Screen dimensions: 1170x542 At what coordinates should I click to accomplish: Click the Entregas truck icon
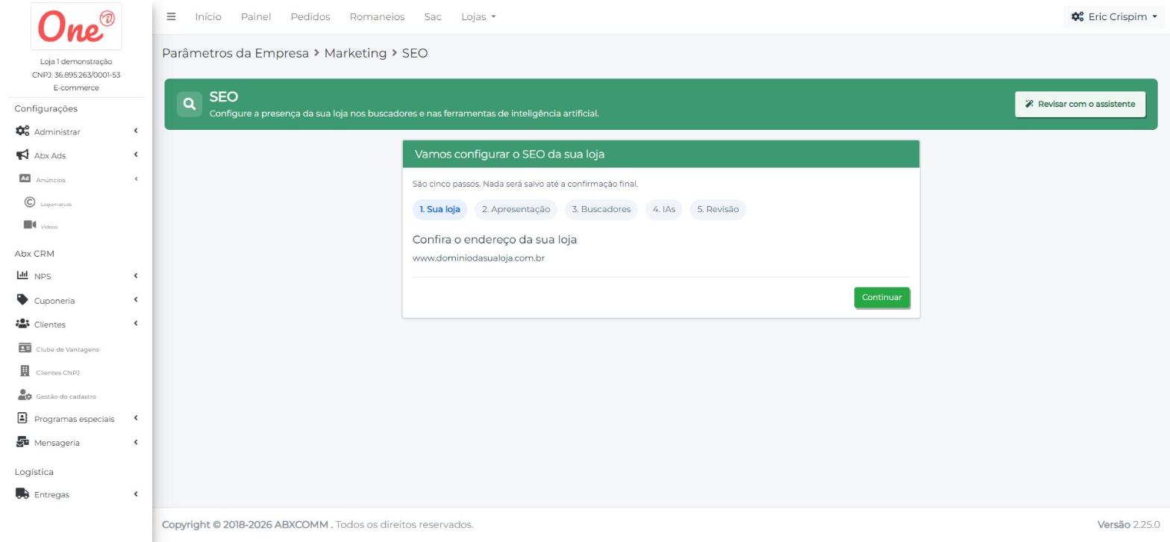(22, 493)
